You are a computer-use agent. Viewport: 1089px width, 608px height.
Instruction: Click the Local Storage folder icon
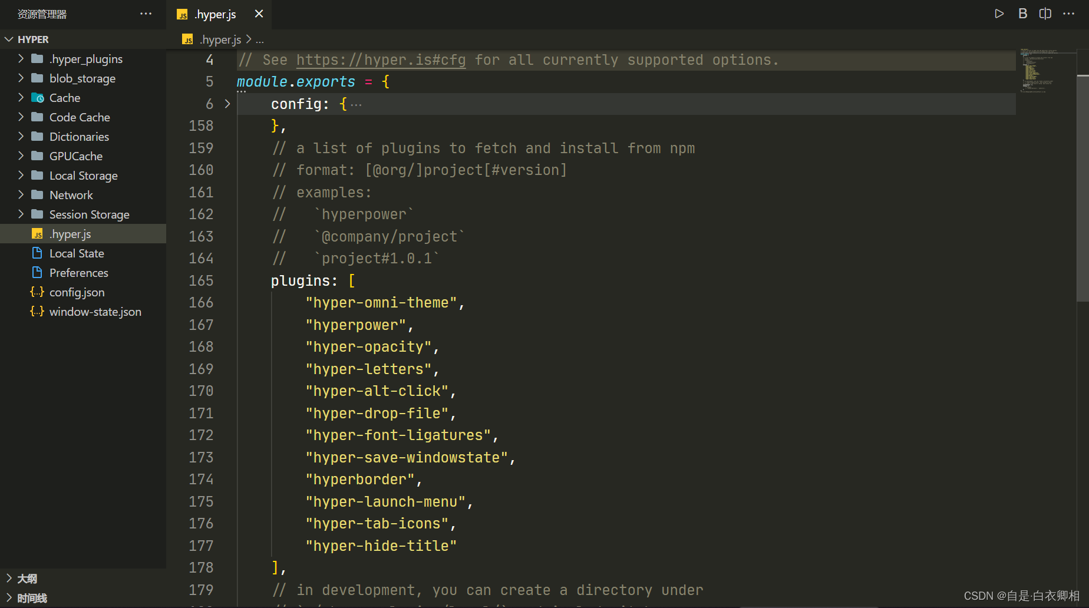(x=37, y=175)
